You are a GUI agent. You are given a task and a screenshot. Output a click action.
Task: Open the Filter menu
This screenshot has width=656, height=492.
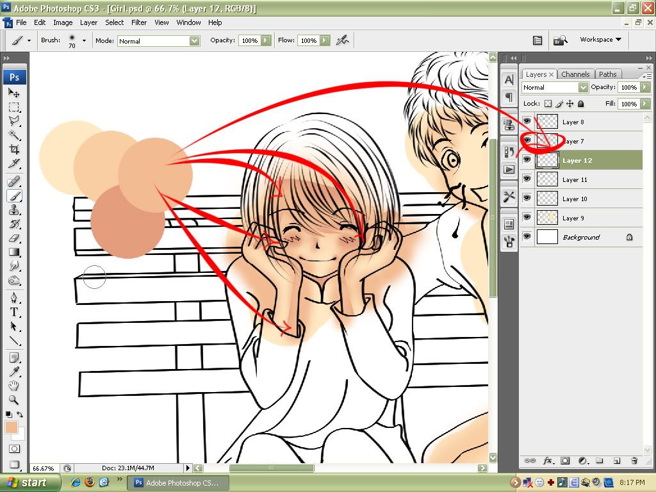click(x=139, y=22)
